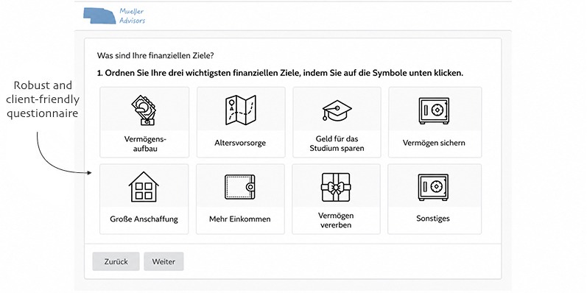This screenshot has height=293, width=587.
Task: Select the Altersvorsorge label
Action: point(240,143)
